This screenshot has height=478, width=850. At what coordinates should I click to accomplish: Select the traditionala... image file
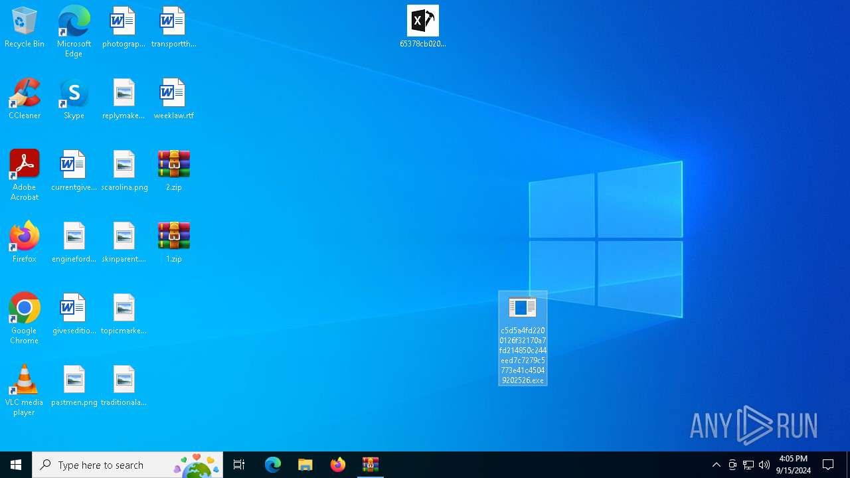(x=124, y=386)
